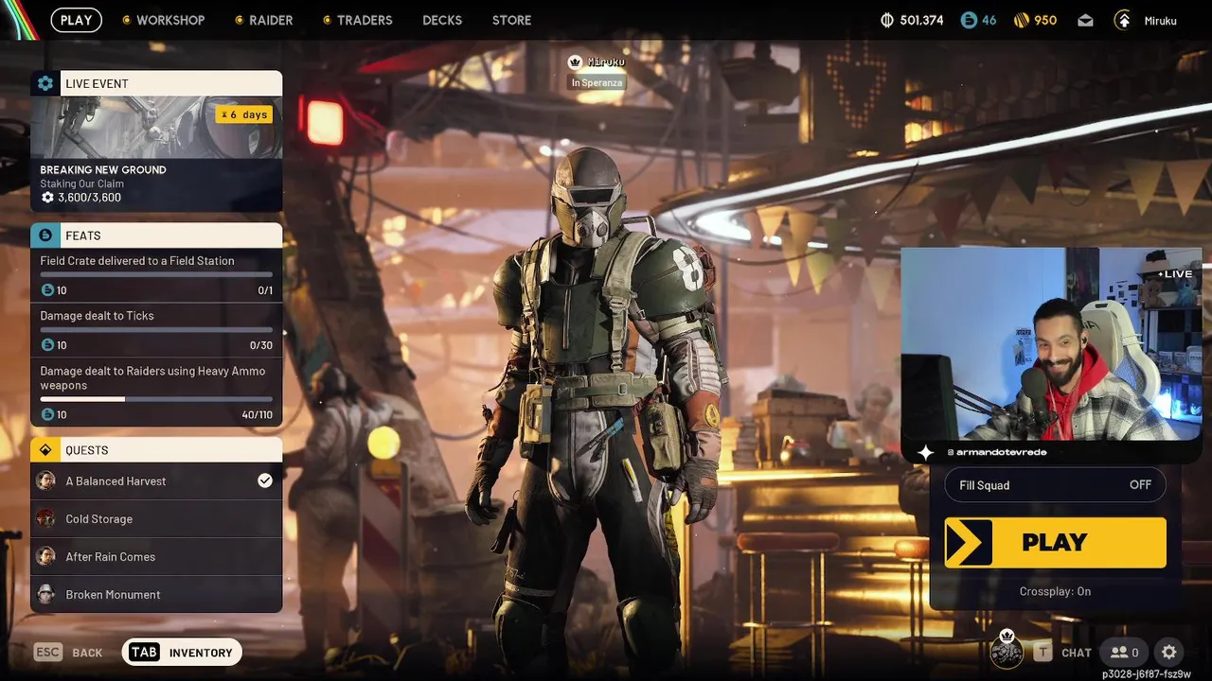The width and height of the screenshot is (1212, 681).
Task: Open the Inventory with the TAB button
Action: [x=182, y=653]
